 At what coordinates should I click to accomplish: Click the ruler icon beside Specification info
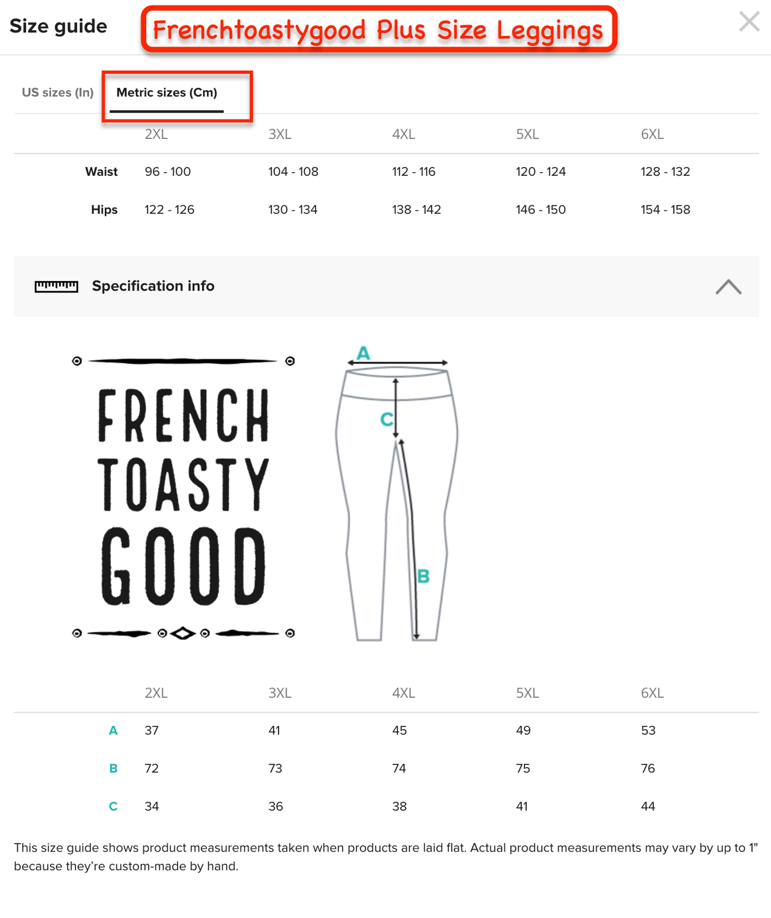[x=56, y=287]
